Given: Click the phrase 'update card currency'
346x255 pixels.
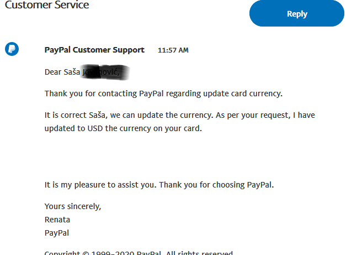Looking at the screenshot, I should click(243, 93).
